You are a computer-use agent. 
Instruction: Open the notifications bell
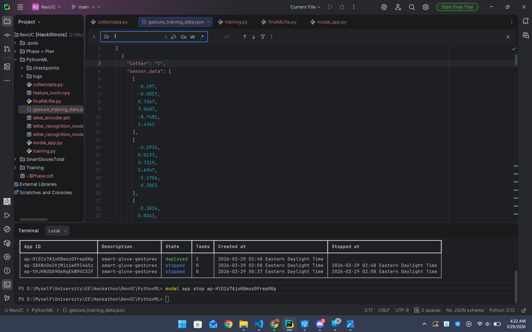tap(525, 21)
